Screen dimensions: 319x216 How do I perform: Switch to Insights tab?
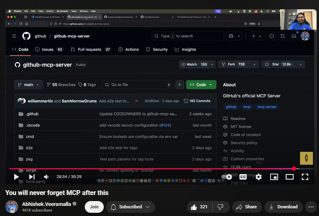[x=185, y=49]
